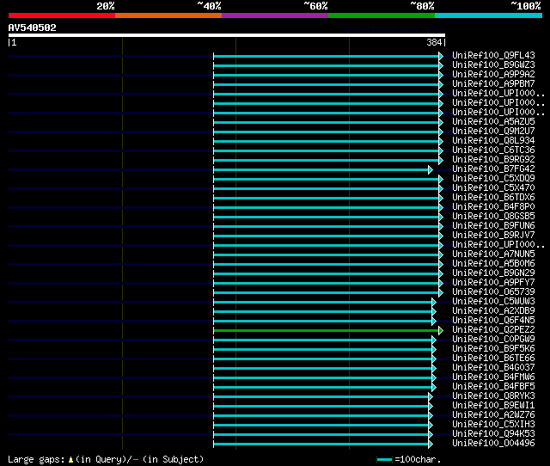Select the UniRef100_Q9M2U7 hit
This screenshot has height=466, width=550.
pos(493,132)
